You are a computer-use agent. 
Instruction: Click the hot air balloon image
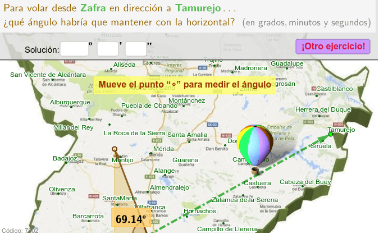click(255, 149)
